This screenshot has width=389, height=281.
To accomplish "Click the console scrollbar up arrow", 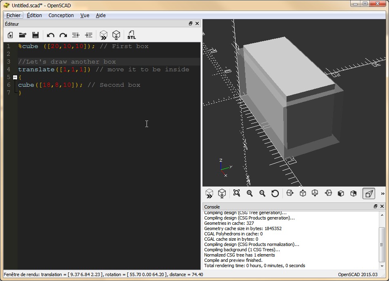I will tap(382, 215).
